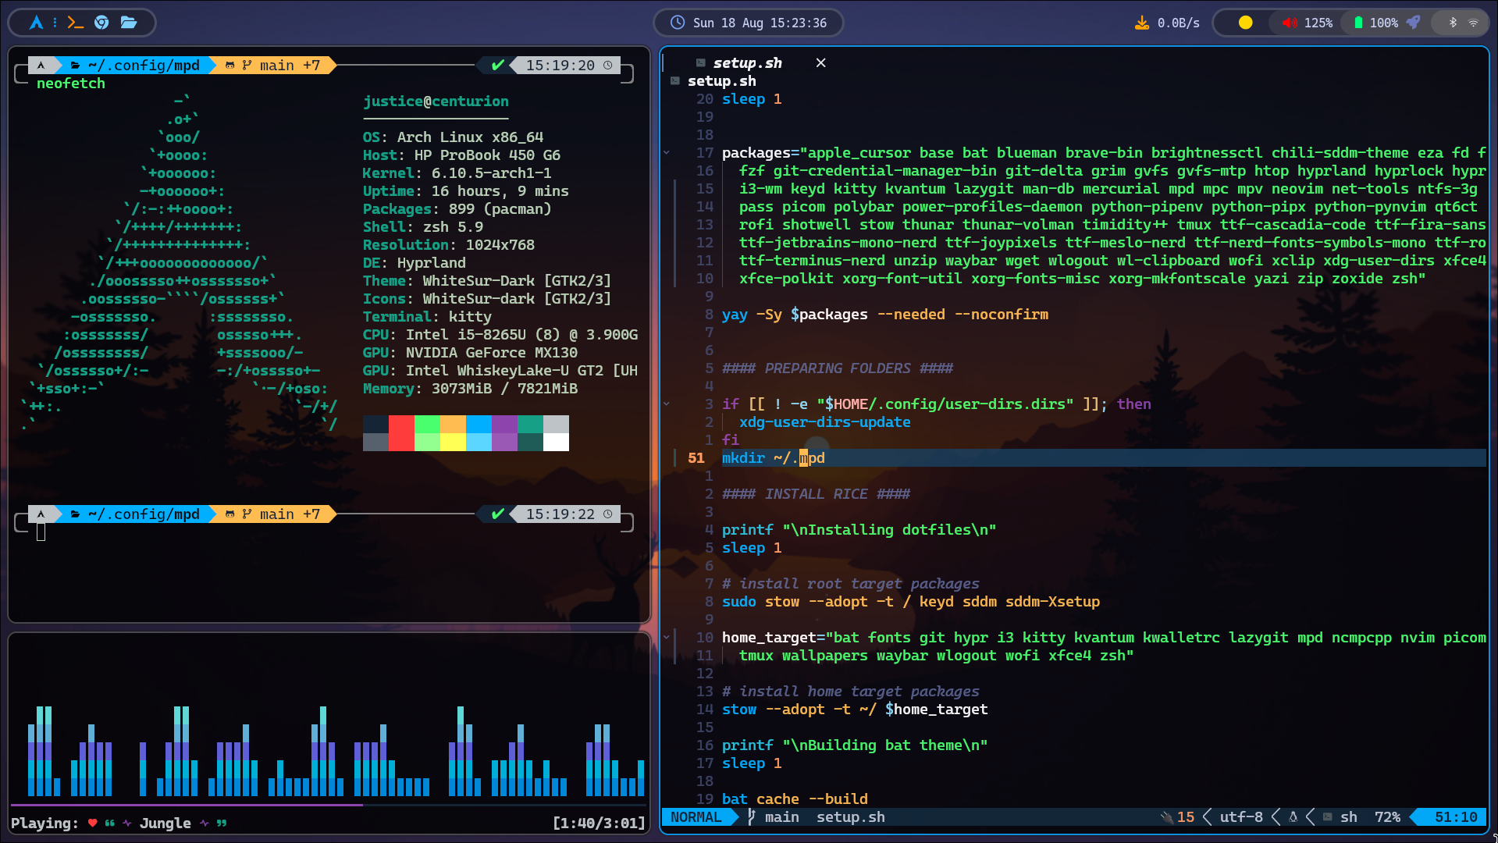Open the Arch Linux launcher icon

tap(36, 23)
